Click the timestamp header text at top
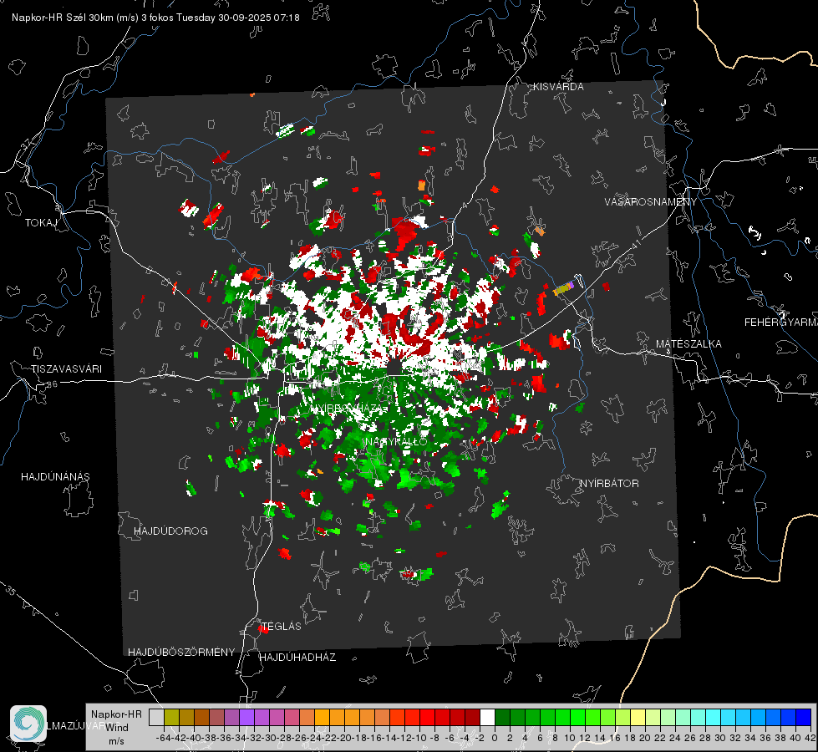This screenshot has width=818, height=752. pos(155,18)
